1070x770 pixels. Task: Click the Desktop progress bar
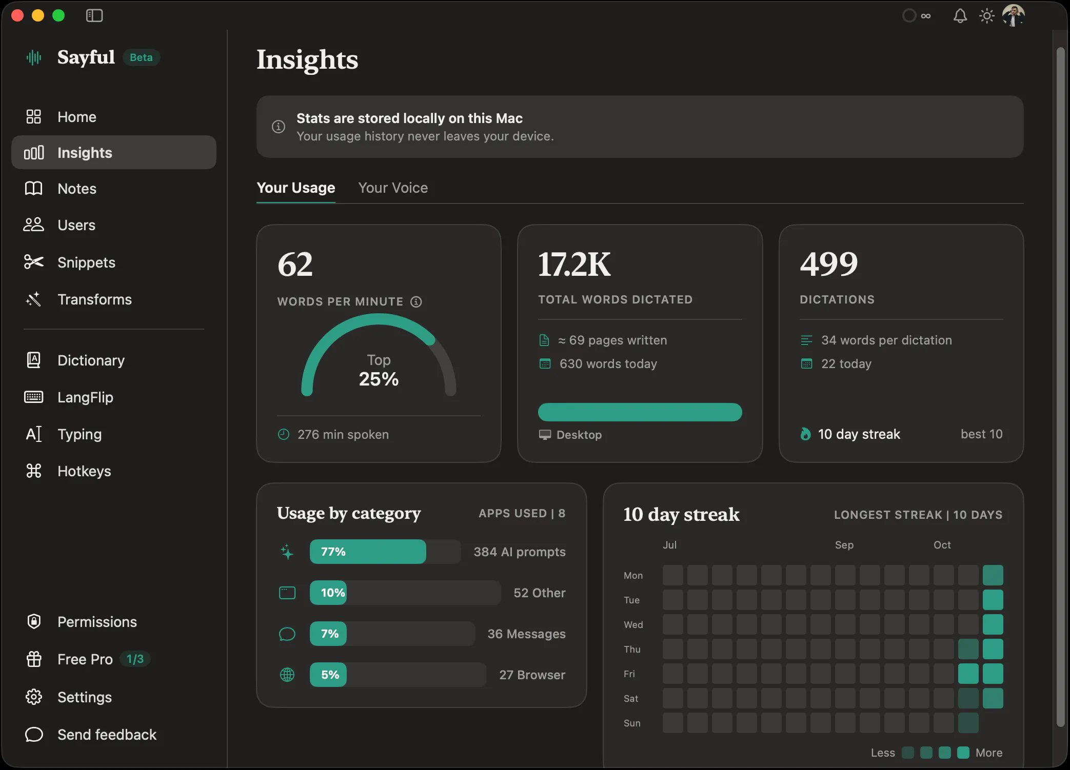(640, 412)
